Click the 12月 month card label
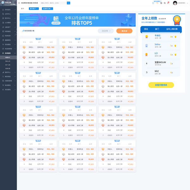Viewport: 190px width, 190px height. 117,141
